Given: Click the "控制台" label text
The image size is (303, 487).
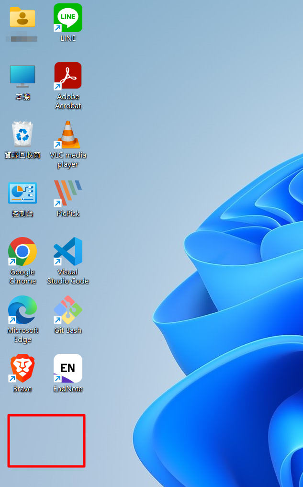Looking at the screenshot, I should click(x=22, y=214).
